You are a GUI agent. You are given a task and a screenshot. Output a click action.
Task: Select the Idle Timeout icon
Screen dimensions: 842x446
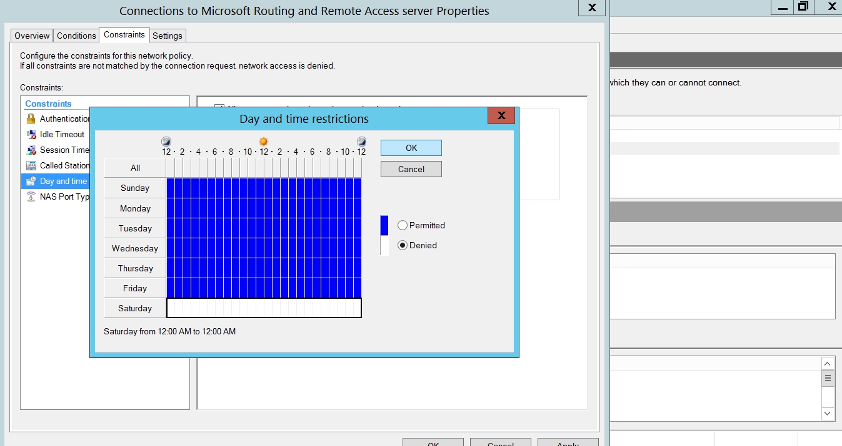31,134
